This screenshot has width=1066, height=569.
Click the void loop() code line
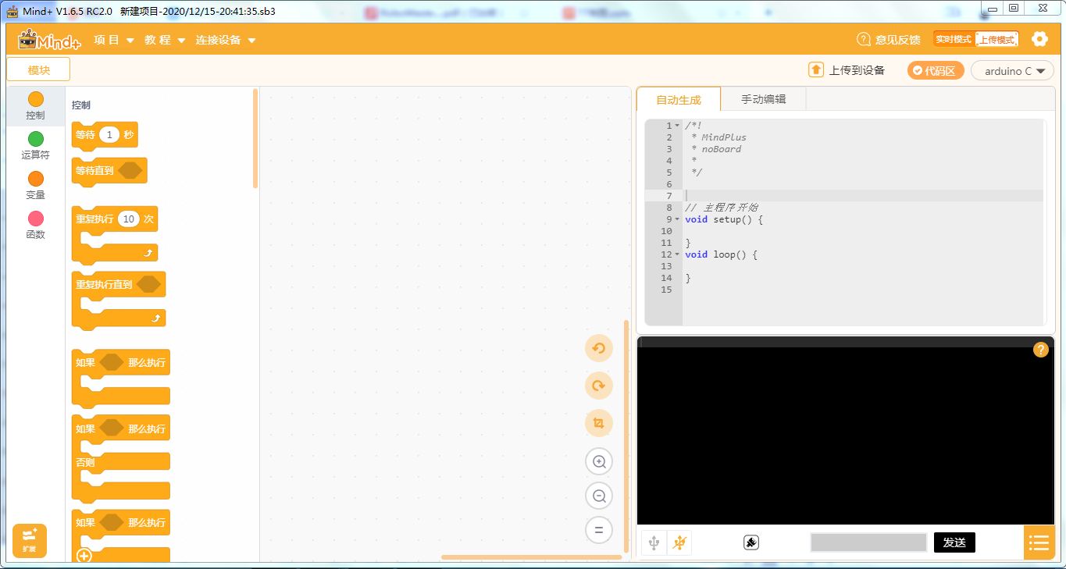click(722, 254)
